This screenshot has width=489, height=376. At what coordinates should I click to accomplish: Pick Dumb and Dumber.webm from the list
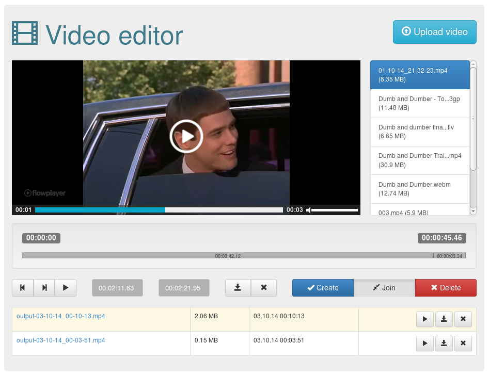pyautogui.click(x=420, y=189)
